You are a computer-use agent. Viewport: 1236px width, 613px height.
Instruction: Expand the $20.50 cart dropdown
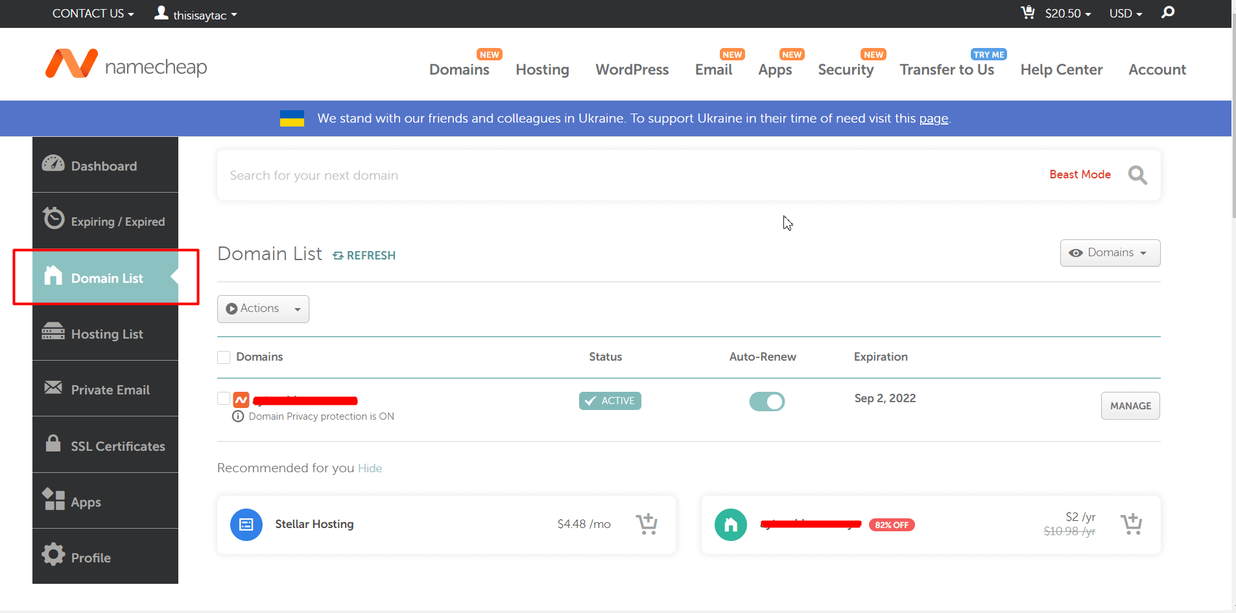[1068, 13]
